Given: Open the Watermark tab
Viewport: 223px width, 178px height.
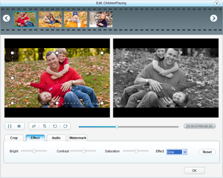Looking at the screenshot, I should click(78, 138).
